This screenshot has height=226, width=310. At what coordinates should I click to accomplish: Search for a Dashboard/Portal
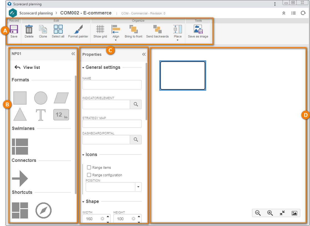coord(136,140)
